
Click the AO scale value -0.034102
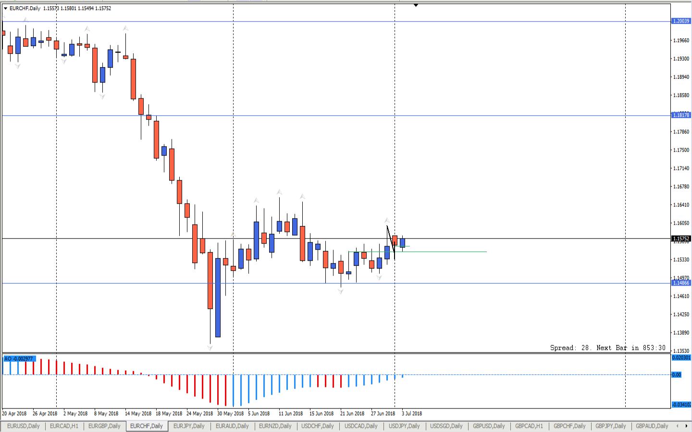(681, 405)
